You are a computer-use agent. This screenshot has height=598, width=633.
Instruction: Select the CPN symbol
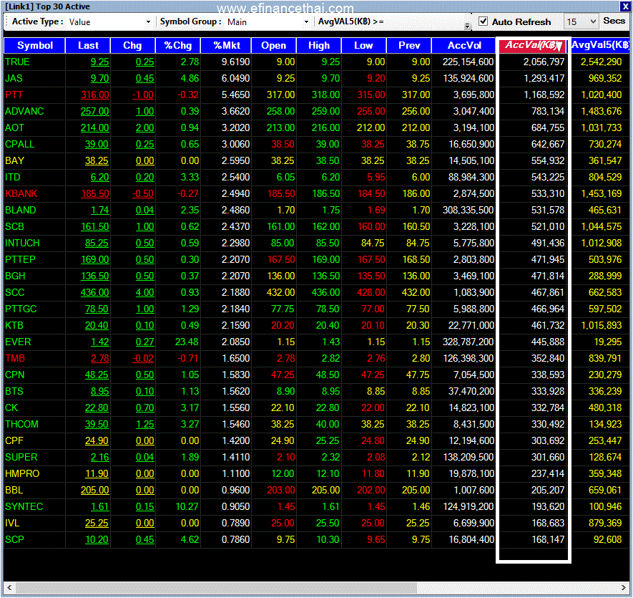pyautogui.click(x=14, y=375)
